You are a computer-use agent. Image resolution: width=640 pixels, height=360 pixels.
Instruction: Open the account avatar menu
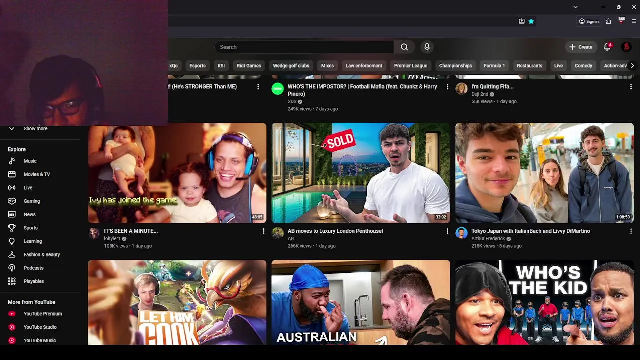[626, 47]
